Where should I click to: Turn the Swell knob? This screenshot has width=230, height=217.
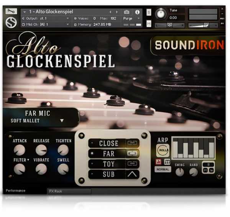pyautogui.click(x=63, y=169)
